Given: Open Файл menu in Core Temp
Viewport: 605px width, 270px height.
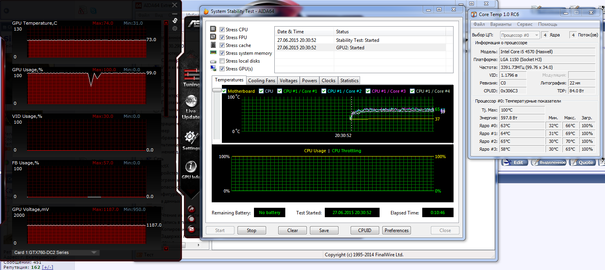Looking at the screenshot, I should pyautogui.click(x=479, y=24).
